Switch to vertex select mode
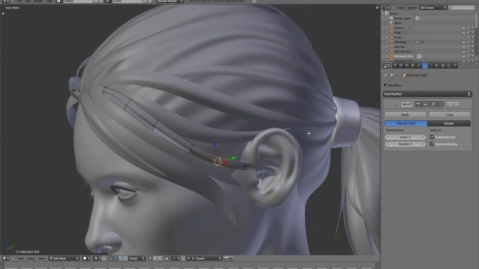The image size is (479, 269). (x=150, y=258)
